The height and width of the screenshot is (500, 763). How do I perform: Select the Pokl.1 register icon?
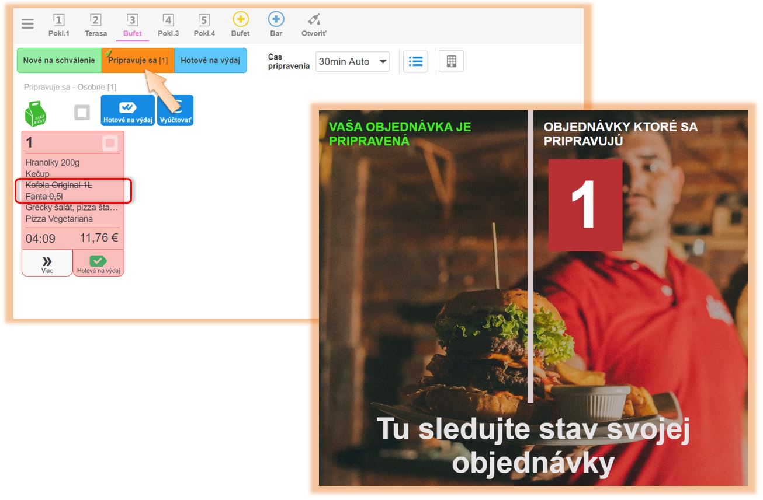[59, 25]
